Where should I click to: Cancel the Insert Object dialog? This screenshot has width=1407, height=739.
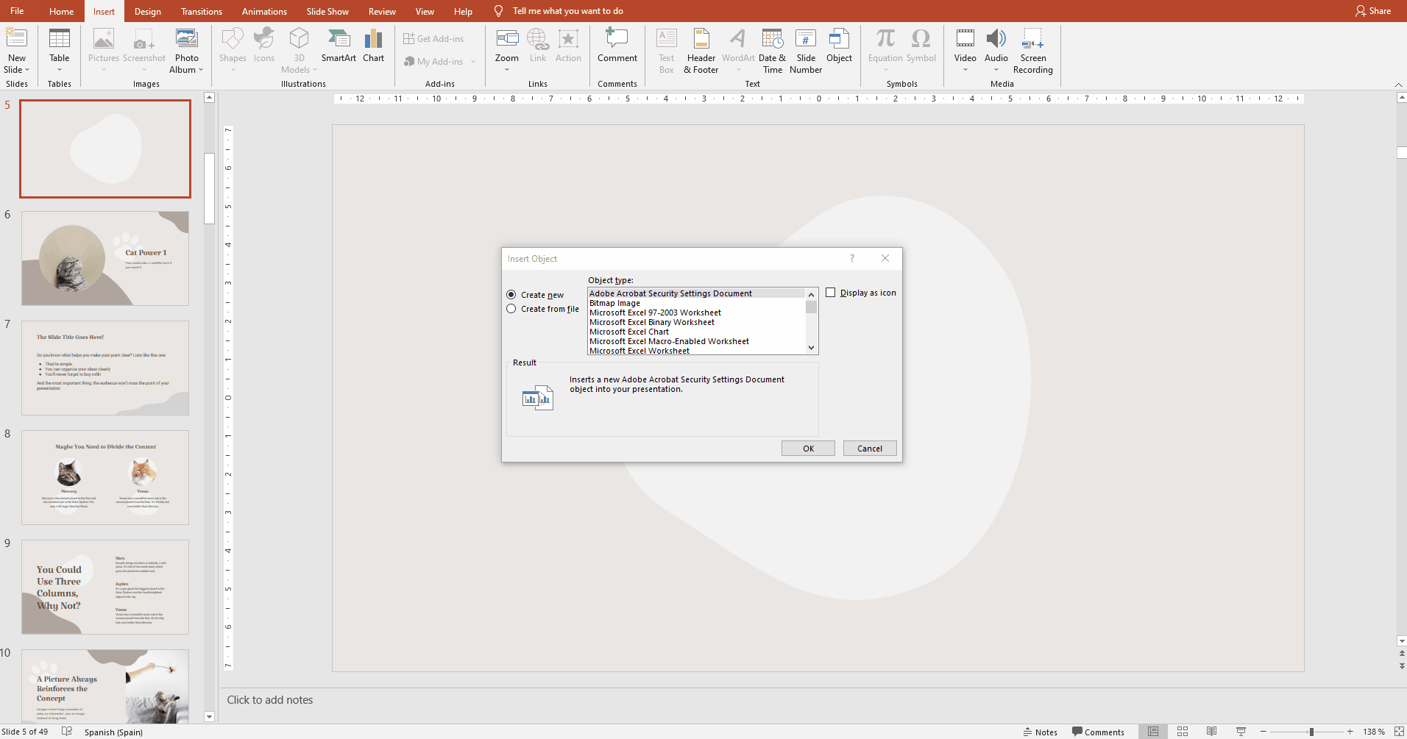point(869,449)
